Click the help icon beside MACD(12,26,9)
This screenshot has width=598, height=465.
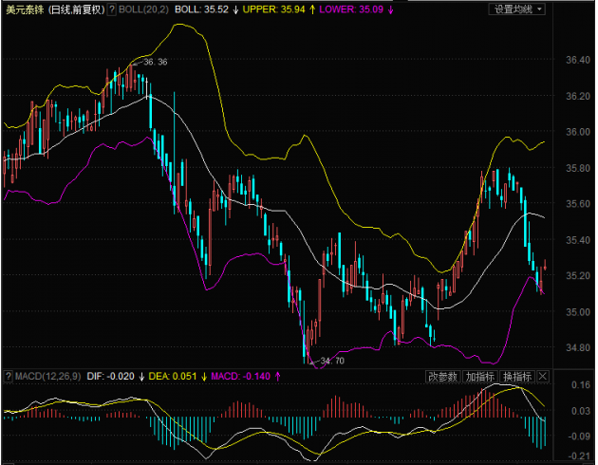pos(8,377)
